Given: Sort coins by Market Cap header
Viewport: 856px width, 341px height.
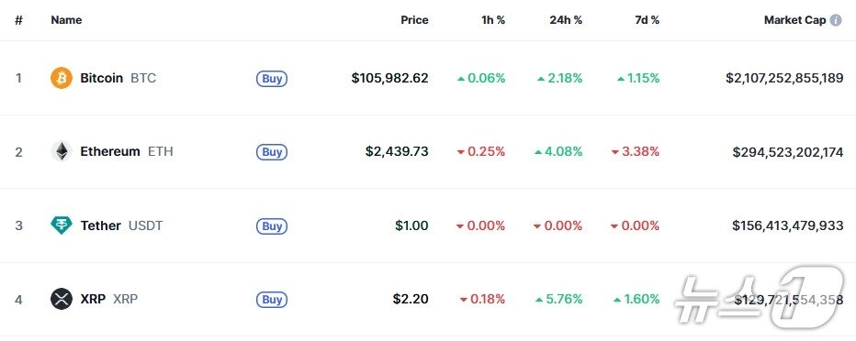Looking at the screenshot, I should (794, 20).
